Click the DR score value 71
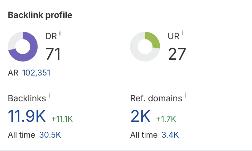This screenshot has width=252, height=151. [x=53, y=53]
